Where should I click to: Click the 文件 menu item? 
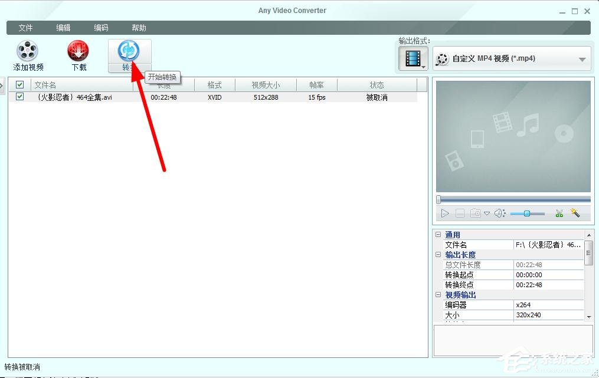tap(26, 27)
